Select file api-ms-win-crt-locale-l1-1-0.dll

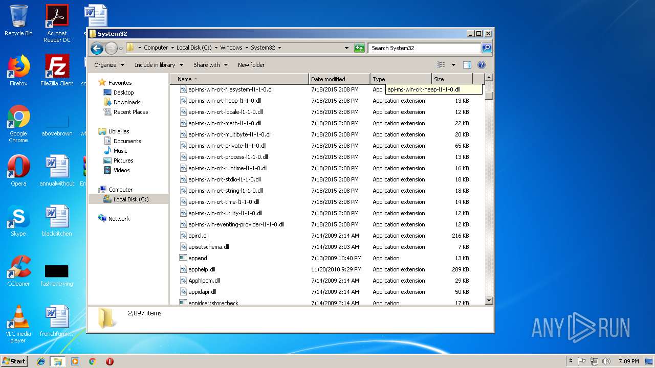(226, 112)
